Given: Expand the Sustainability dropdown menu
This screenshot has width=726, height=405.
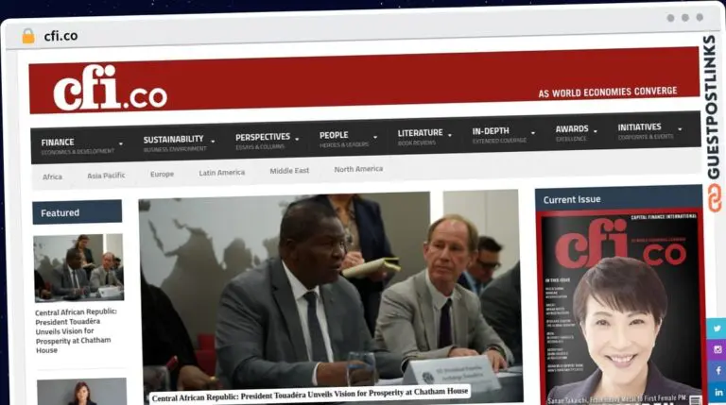Looking at the screenshot, I should [x=179, y=143].
